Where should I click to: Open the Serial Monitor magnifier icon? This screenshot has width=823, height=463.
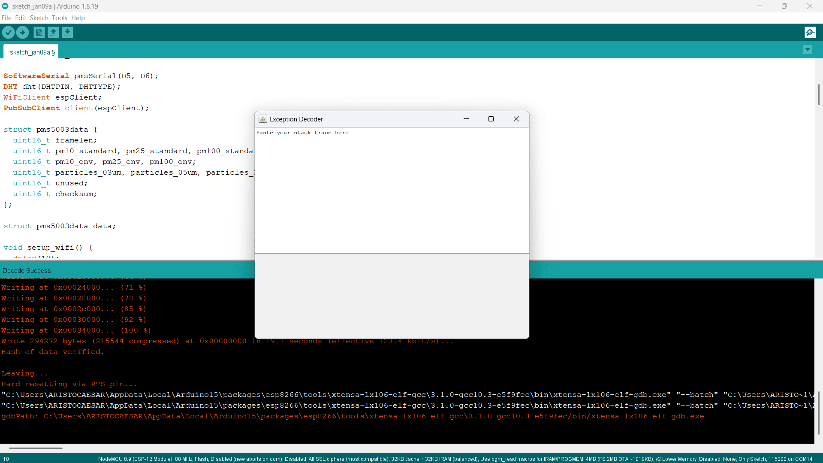coord(809,32)
